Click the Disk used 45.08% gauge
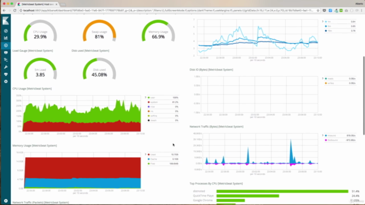 (x=99, y=69)
